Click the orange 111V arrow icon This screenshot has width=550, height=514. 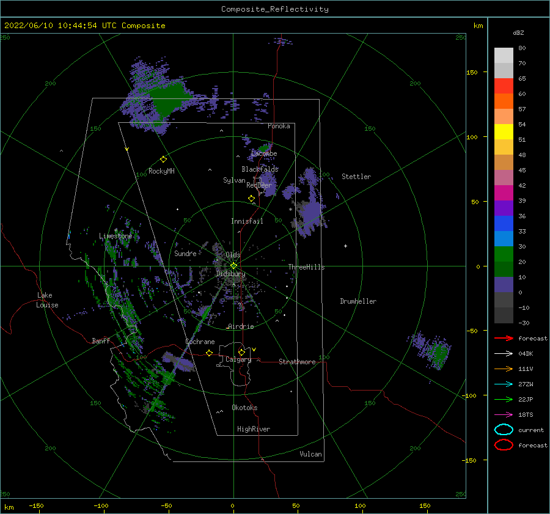(504, 369)
